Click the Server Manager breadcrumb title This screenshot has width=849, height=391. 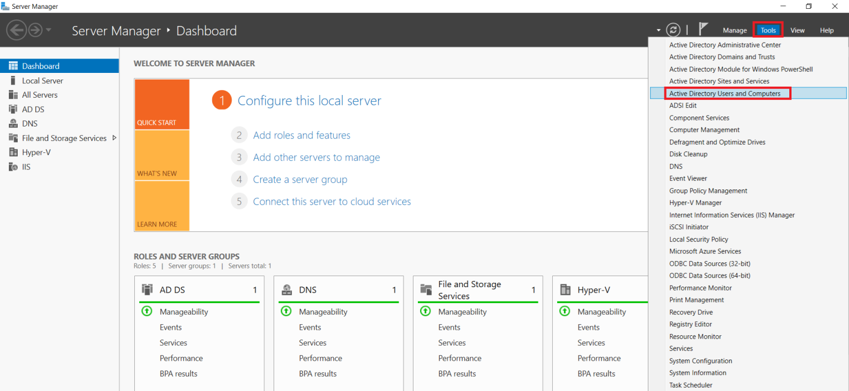[x=116, y=31]
